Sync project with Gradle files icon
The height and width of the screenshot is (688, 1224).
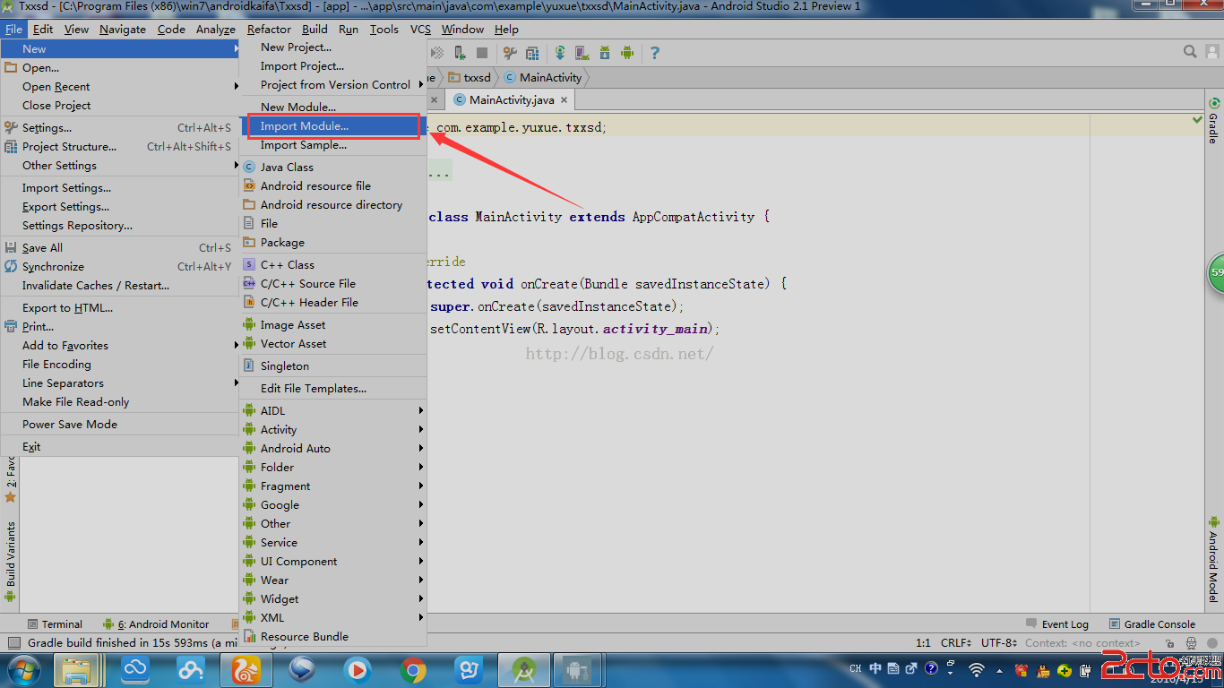560,53
